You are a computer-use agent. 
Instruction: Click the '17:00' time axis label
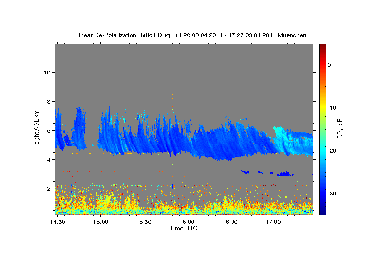[x=273, y=222]
